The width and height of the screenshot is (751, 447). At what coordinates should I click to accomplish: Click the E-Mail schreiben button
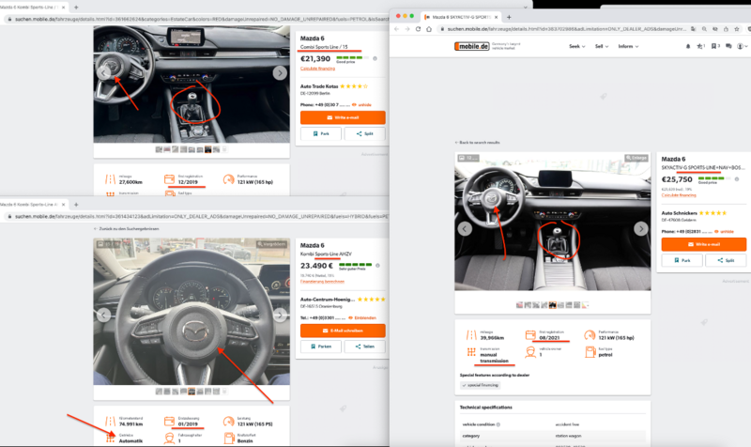(x=342, y=331)
